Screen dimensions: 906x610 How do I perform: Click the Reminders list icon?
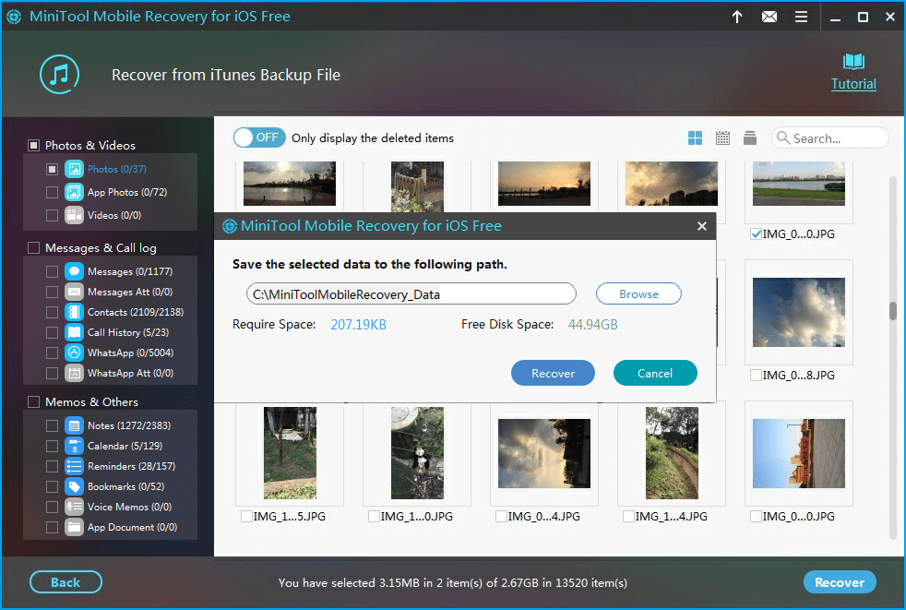74,466
